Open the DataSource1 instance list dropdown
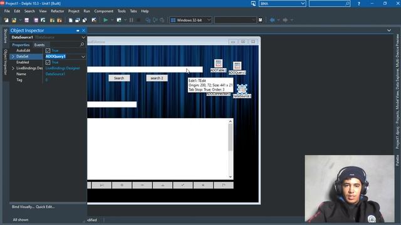The width and height of the screenshot is (401, 225). tap(83, 37)
